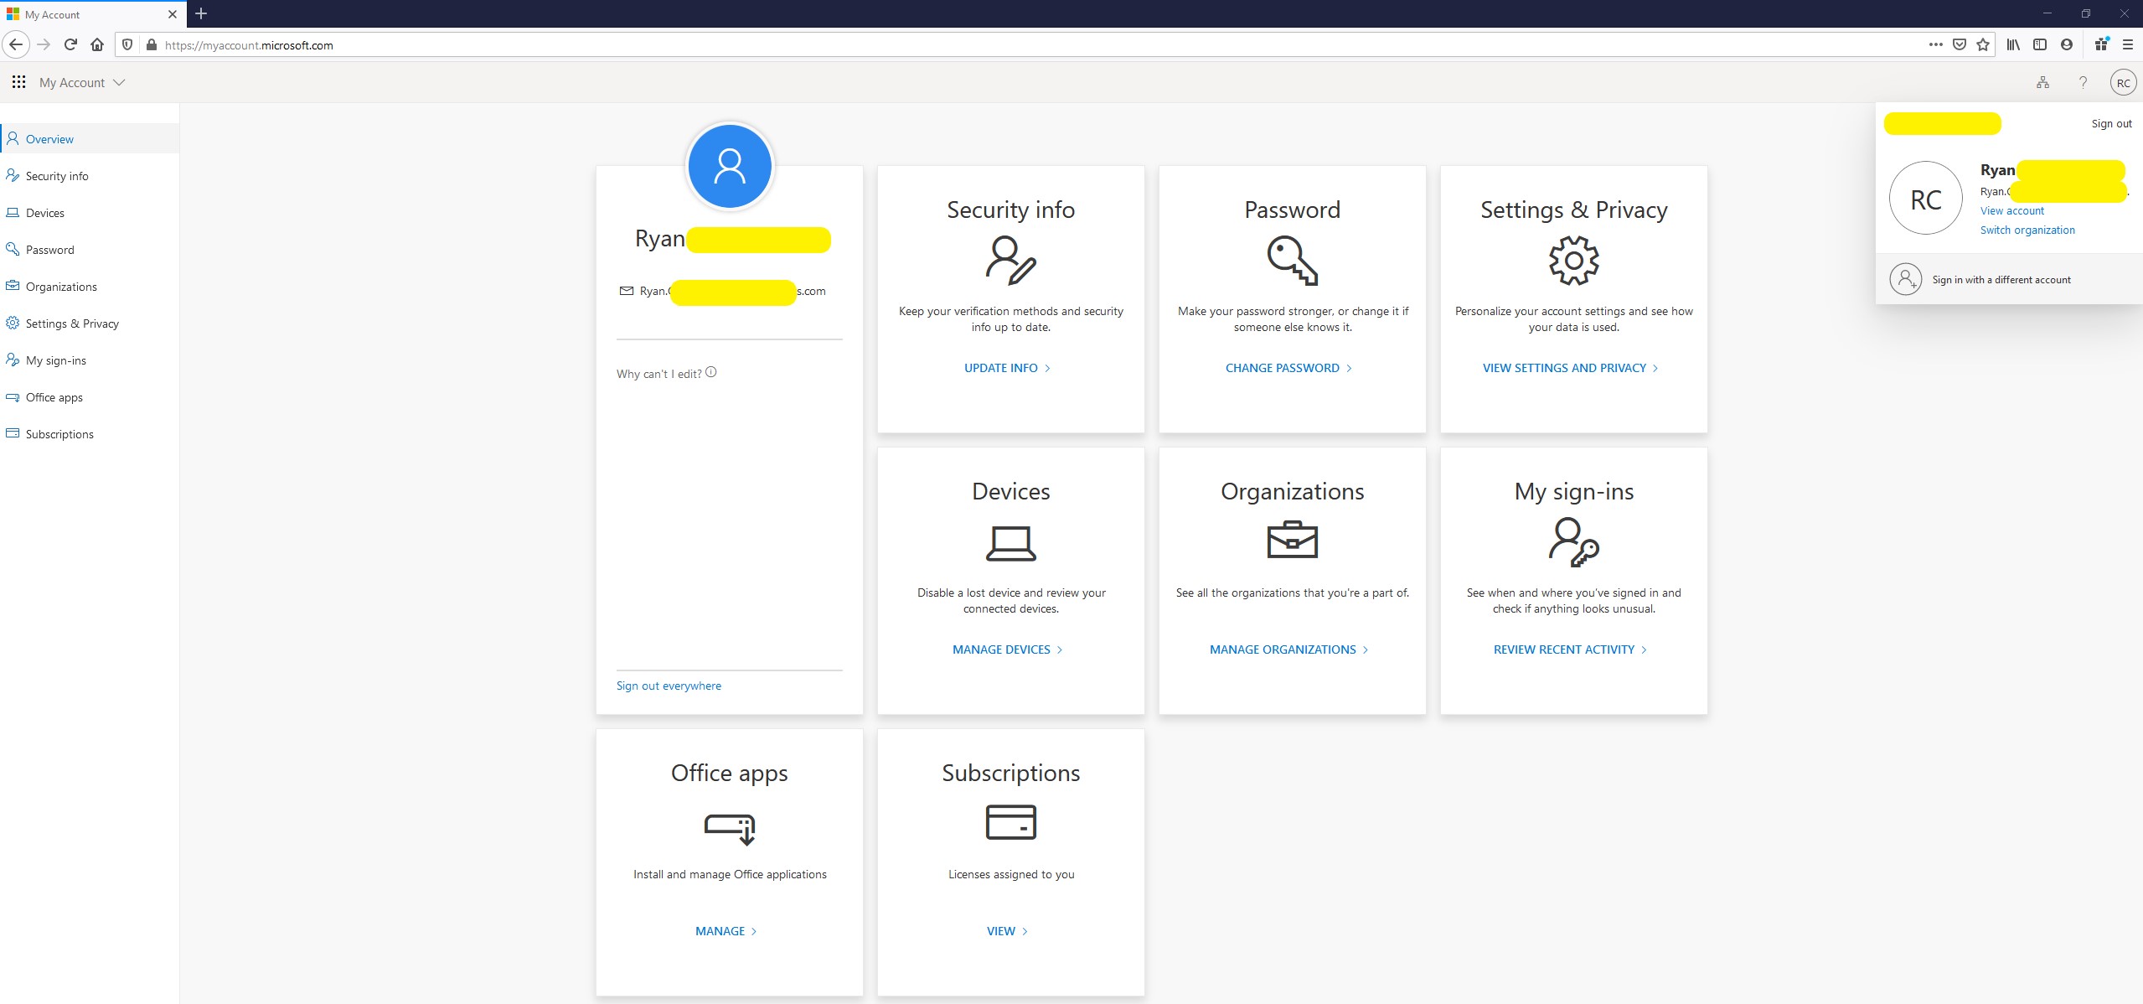Open the page actions three-dot menu
The image size is (2143, 1004).
(1935, 45)
